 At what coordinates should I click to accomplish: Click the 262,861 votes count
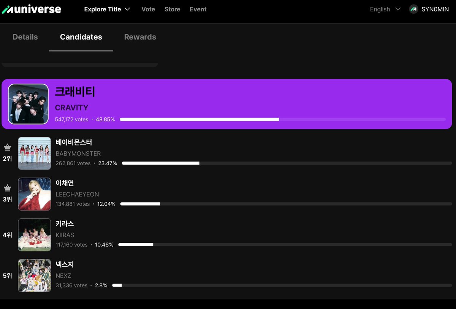[x=73, y=163]
